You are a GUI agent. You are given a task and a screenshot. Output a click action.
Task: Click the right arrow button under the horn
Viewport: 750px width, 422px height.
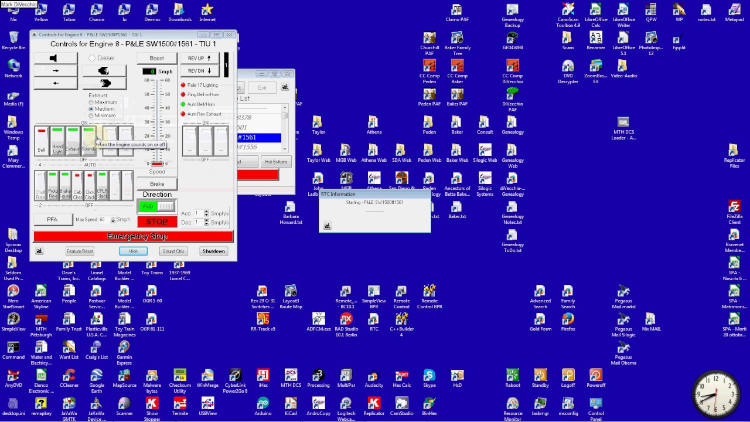tap(56, 71)
